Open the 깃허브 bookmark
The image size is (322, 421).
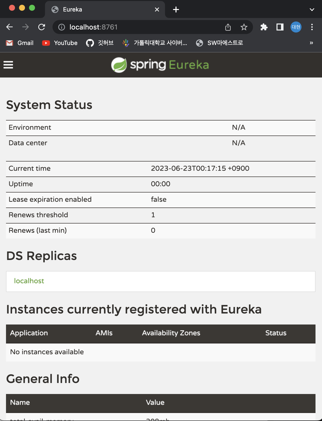coord(100,43)
